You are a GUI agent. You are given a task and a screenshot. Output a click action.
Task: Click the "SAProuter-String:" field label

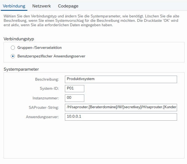44,108
